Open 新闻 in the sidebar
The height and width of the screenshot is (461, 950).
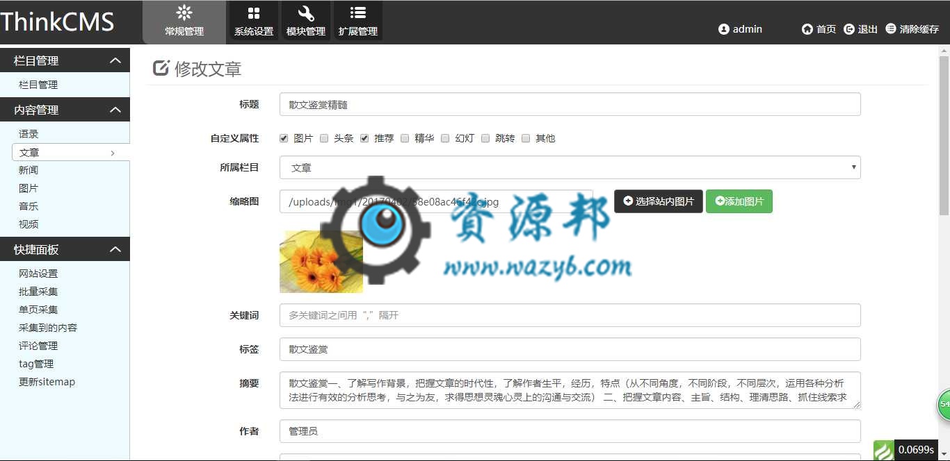(x=29, y=170)
